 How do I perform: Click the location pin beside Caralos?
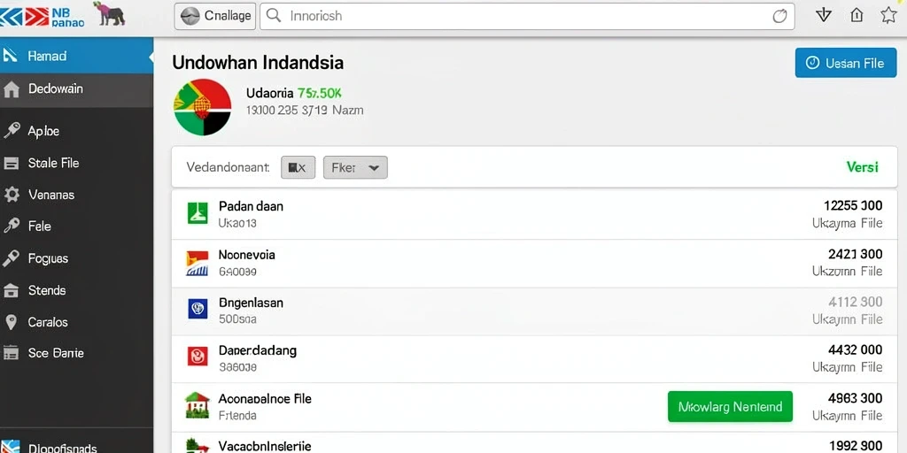(11, 322)
